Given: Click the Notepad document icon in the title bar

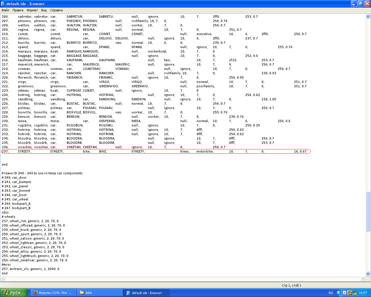Looking at the screenshot, I should tap(3, 4).
